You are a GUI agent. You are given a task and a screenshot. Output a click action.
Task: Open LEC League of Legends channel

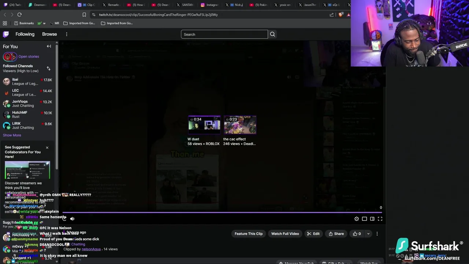click(27, 92)
